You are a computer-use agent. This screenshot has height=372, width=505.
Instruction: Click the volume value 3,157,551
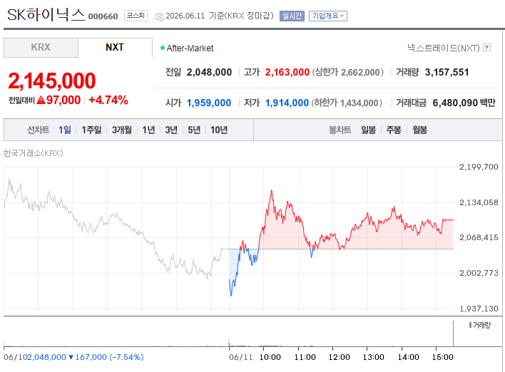(x=447, y=72)
